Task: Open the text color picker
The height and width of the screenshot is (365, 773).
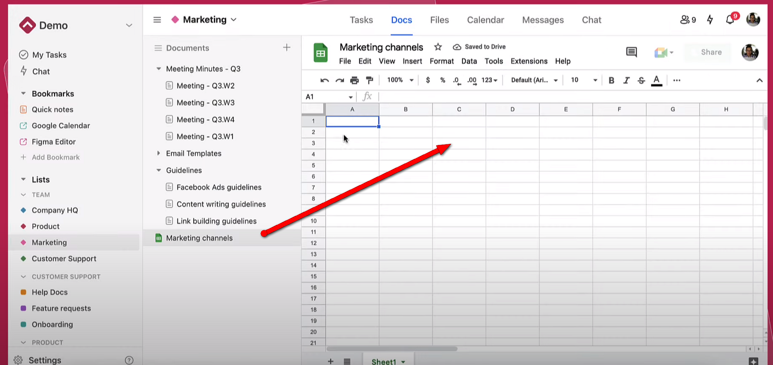Action: (x=656, y=81)
